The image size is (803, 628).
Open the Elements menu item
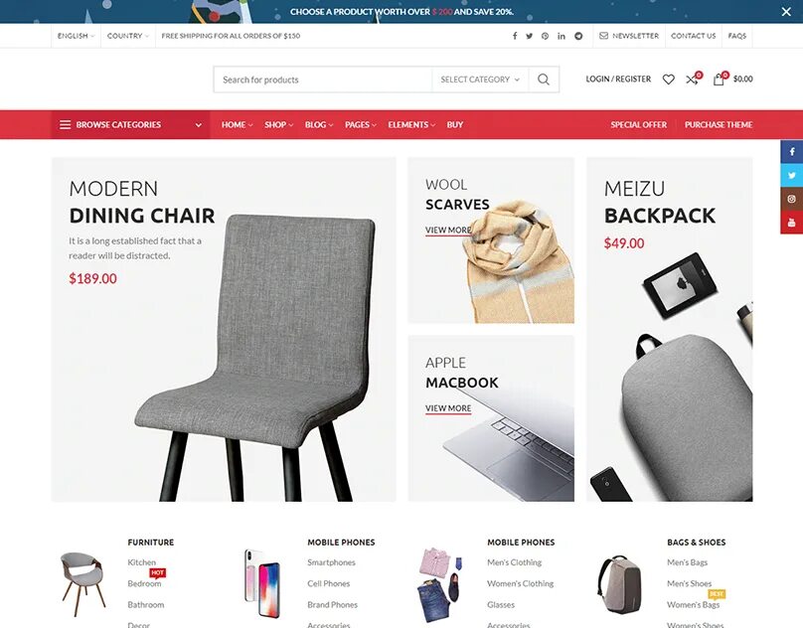pyautogui.click(x=411, y=124)
